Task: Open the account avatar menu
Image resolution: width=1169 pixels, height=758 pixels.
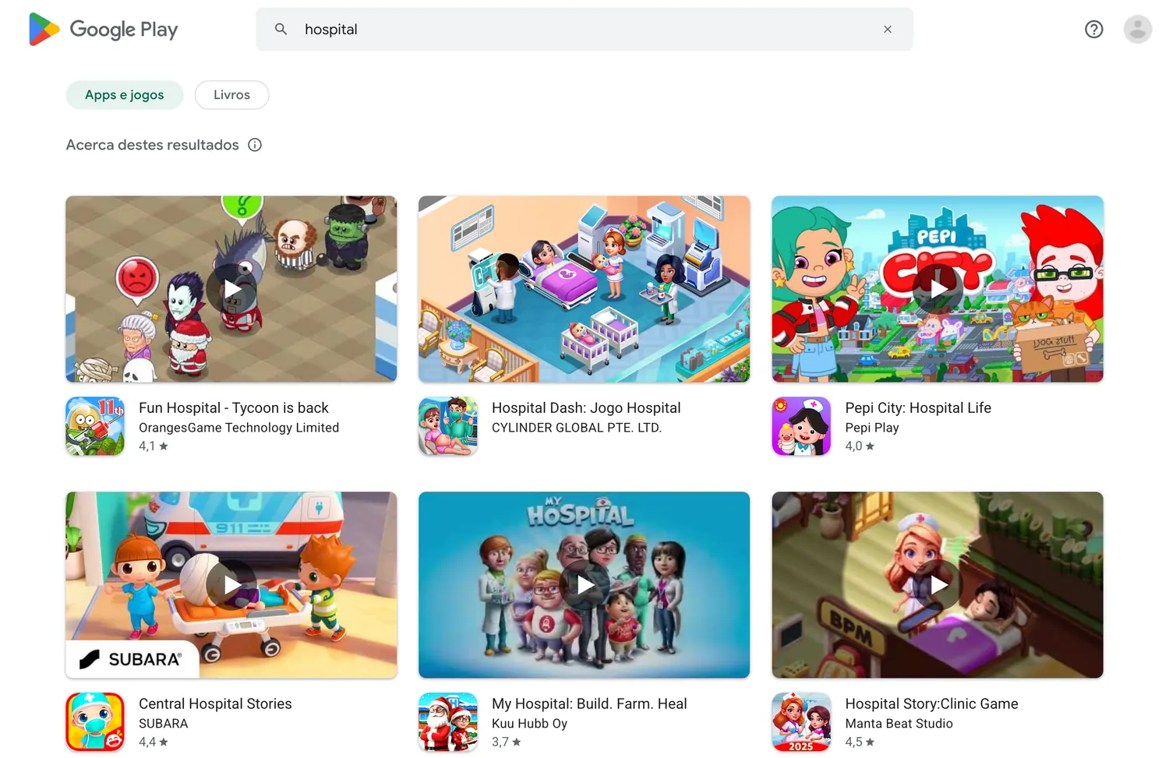Action: point(1138,29)
